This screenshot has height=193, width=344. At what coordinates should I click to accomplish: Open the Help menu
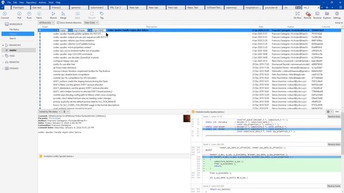pyautogui.click(x=58, y=2)
